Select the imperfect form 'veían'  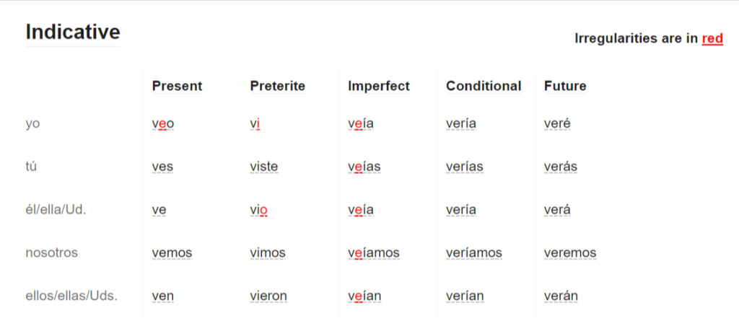[x=364, y=296]
